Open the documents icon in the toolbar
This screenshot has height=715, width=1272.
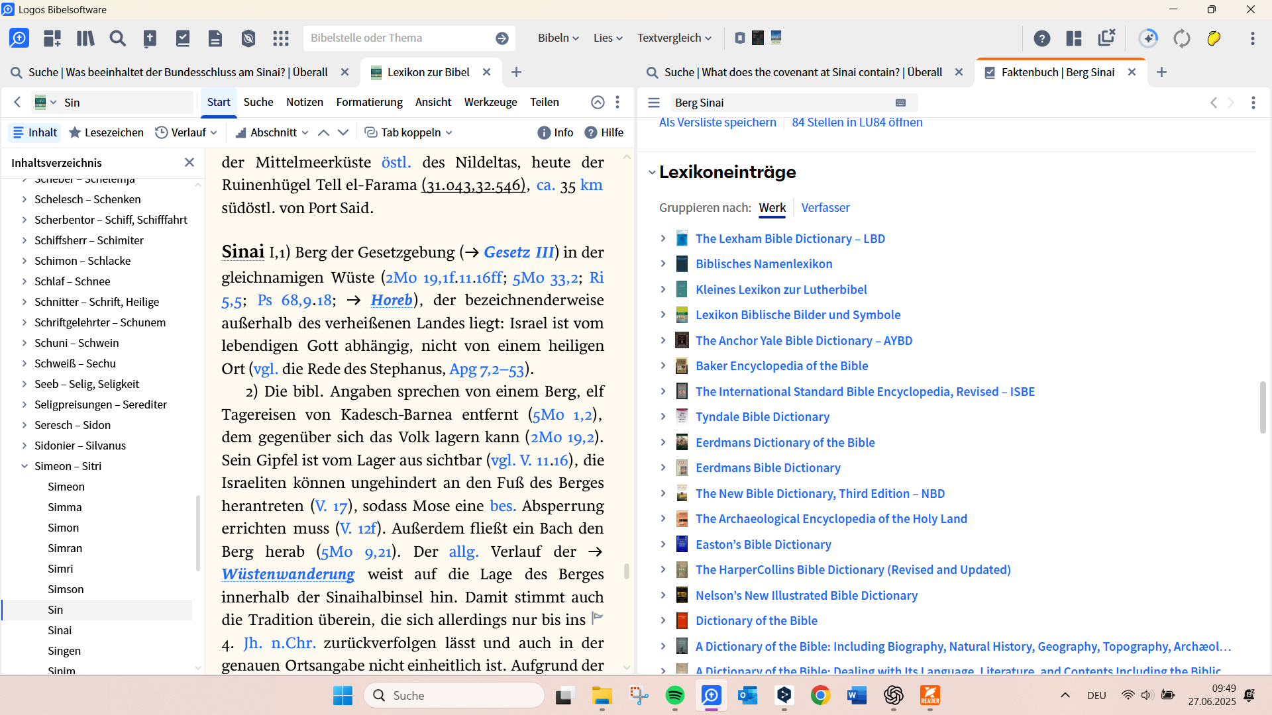click(x=215, y=38)
